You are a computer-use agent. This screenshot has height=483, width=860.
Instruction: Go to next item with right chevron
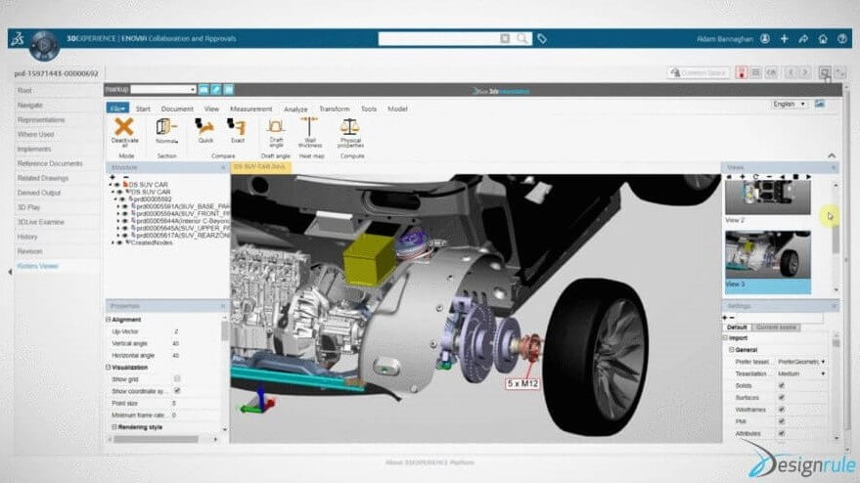[x=805, y=72]
